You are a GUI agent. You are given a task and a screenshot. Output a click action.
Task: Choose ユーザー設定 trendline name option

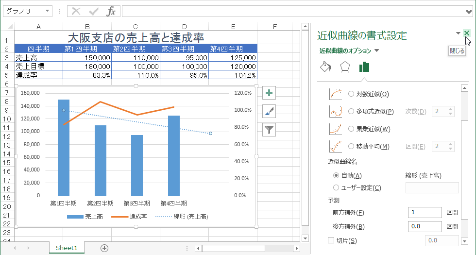pyautogui.click(x=357, y=188)
